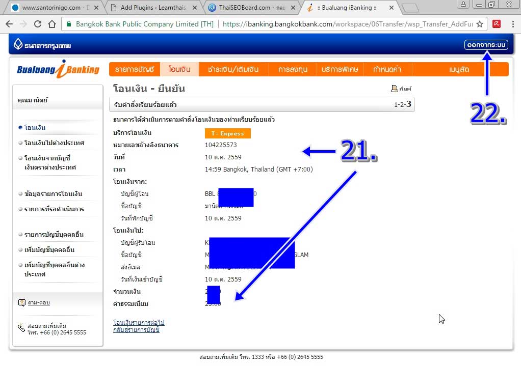Open the Chrome three-dot menu

513,24
